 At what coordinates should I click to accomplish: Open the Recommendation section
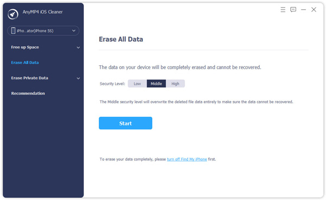click(x=28, y=93)
